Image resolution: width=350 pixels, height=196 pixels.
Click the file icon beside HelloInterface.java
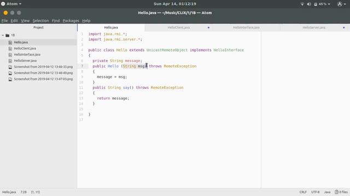coord(10,54)
